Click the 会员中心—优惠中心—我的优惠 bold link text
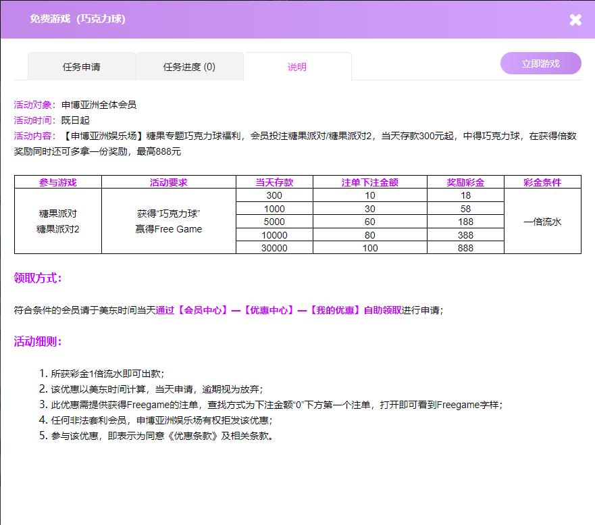 tap(278, 310)
